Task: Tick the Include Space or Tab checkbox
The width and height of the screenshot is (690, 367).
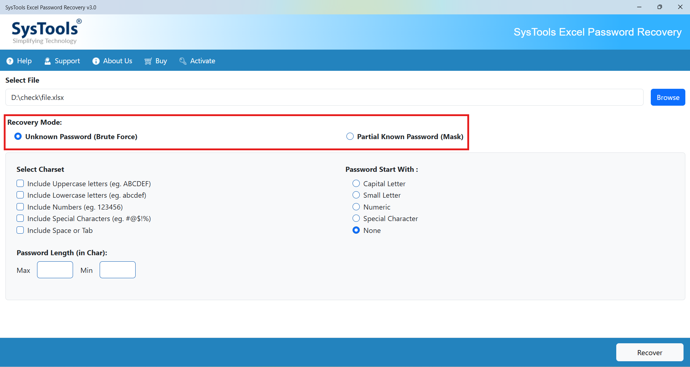Action: point(21,230)
